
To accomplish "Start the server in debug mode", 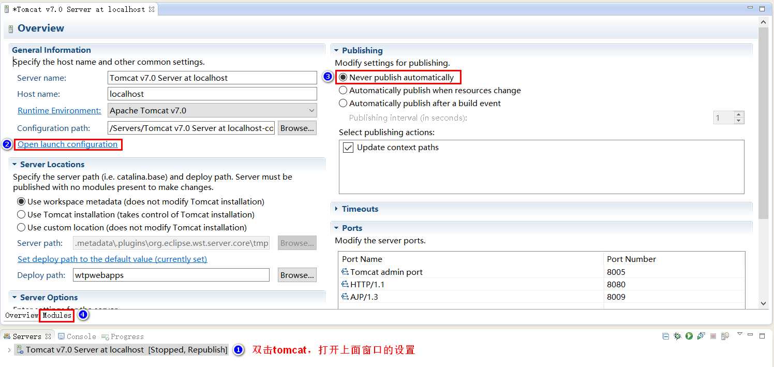I will click(677, 336).
